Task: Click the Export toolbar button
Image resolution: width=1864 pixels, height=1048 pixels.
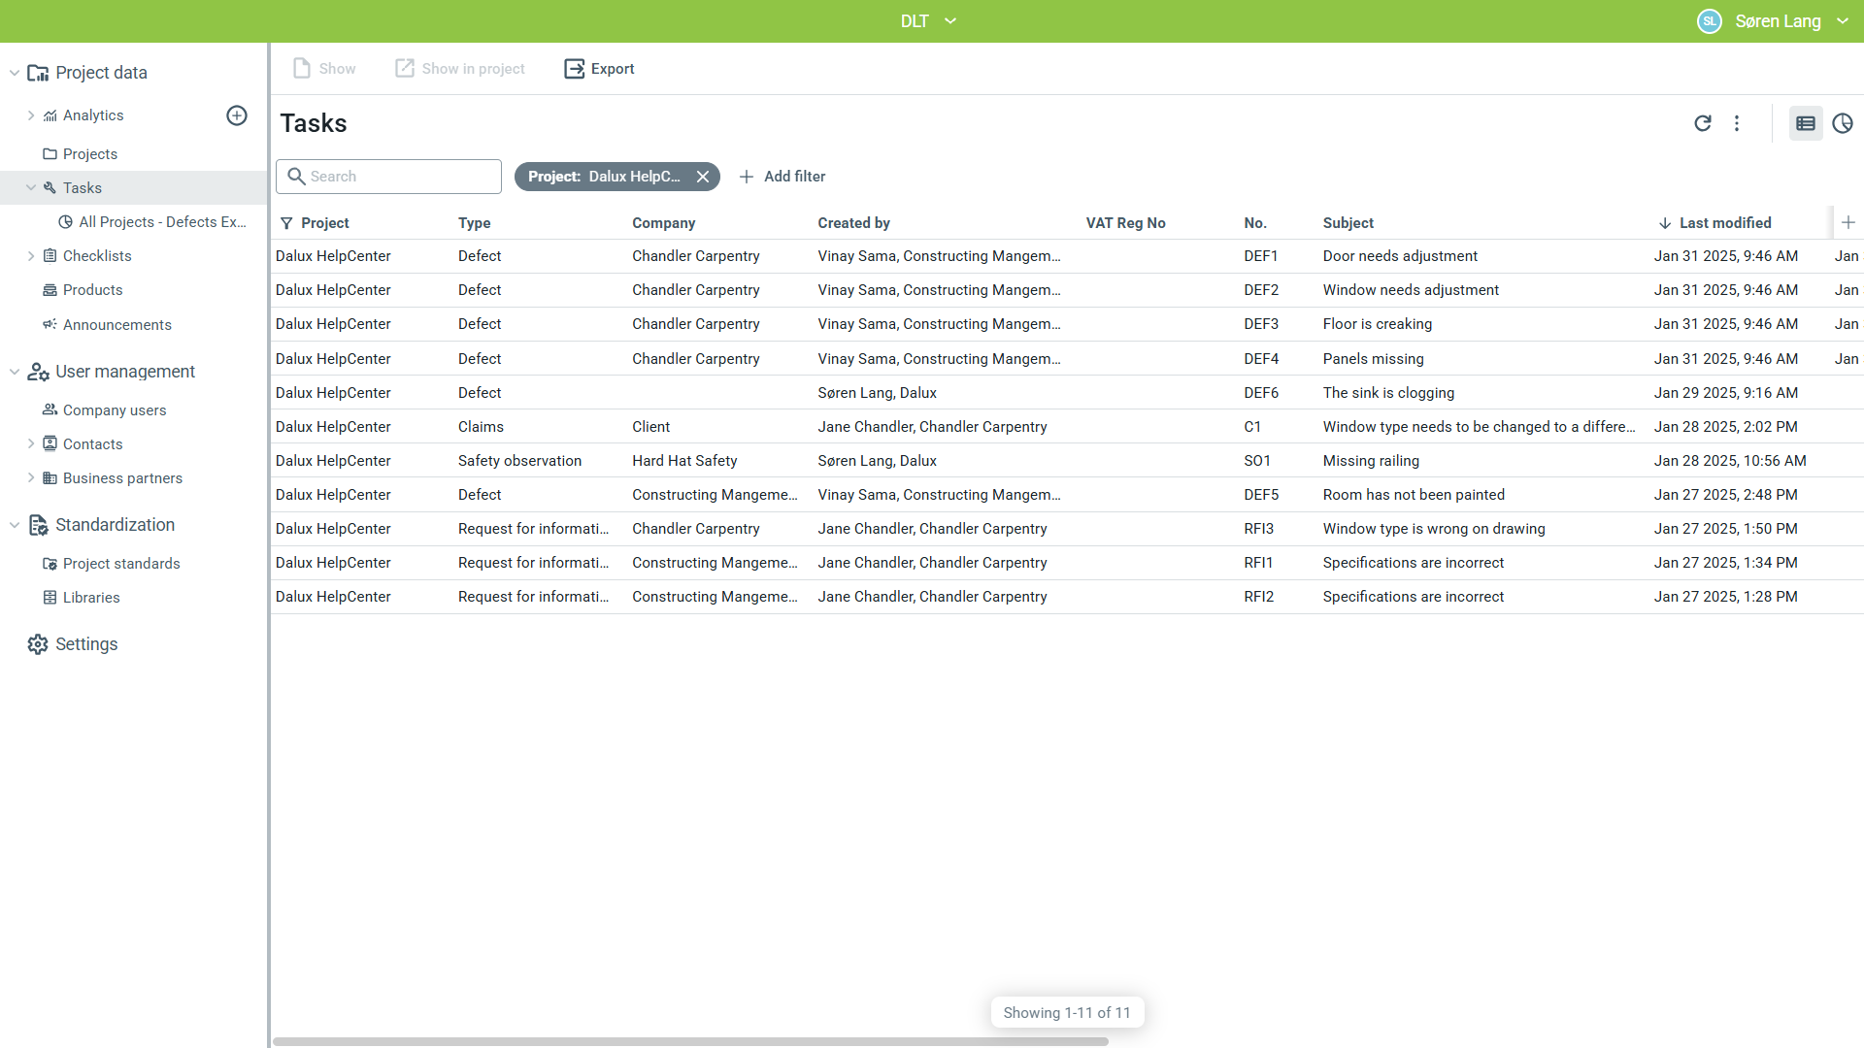Action: click(599, 69)
